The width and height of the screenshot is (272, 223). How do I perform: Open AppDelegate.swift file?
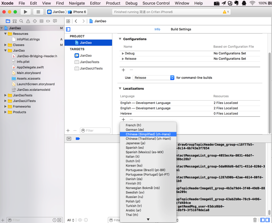tap(30, 67)
